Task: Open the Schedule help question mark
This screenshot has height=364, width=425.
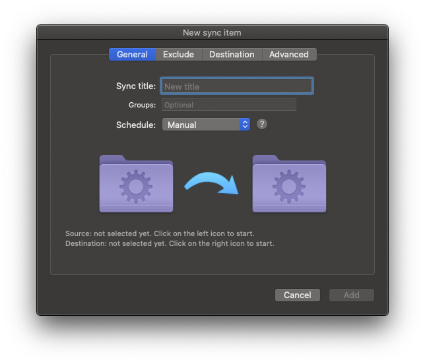Action: click(x=262, y=125)
